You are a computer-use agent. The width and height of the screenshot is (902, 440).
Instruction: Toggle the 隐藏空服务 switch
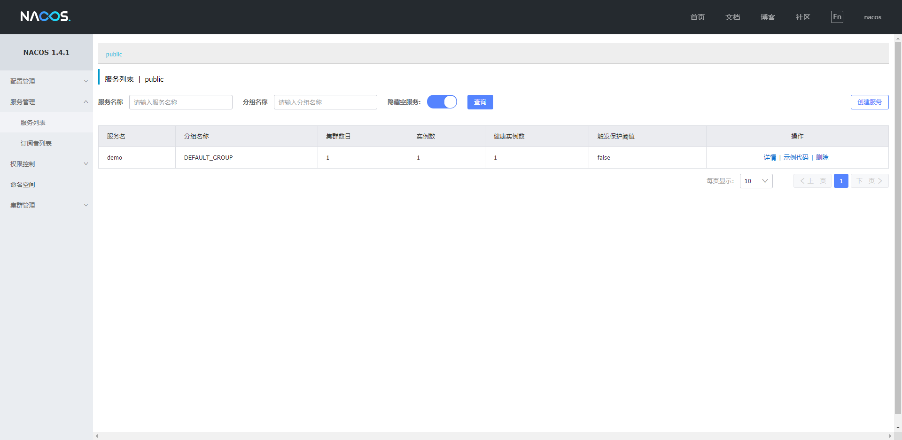pyautogui.click(x=442, y=102)
